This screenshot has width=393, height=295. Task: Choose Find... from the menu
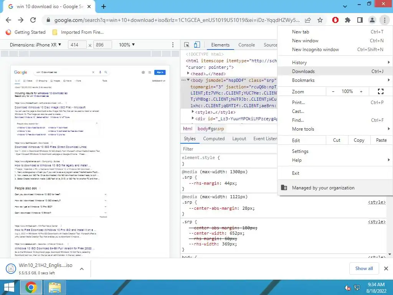point(335,120)
